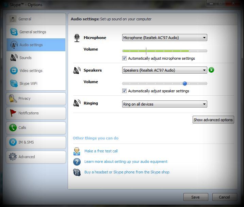Image resolution: width=244 pixels, height=207 pixels.
Task: Expand the Calls section
Action: [36, 128]
